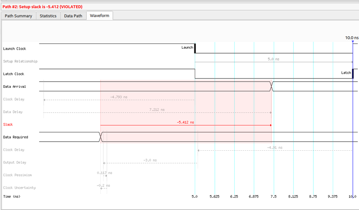Open the Statistics tab
This screenshot has width=359, height=210.
tap(48, 16)
